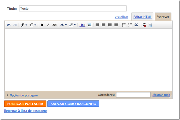Click the Mostrar tudo link
This screenshot has width=180, height=120.
click(161, 95)
